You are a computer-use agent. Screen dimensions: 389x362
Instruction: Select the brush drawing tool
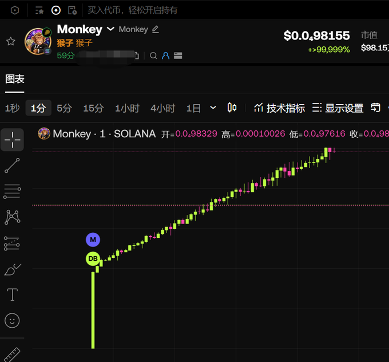pos(13,269)
